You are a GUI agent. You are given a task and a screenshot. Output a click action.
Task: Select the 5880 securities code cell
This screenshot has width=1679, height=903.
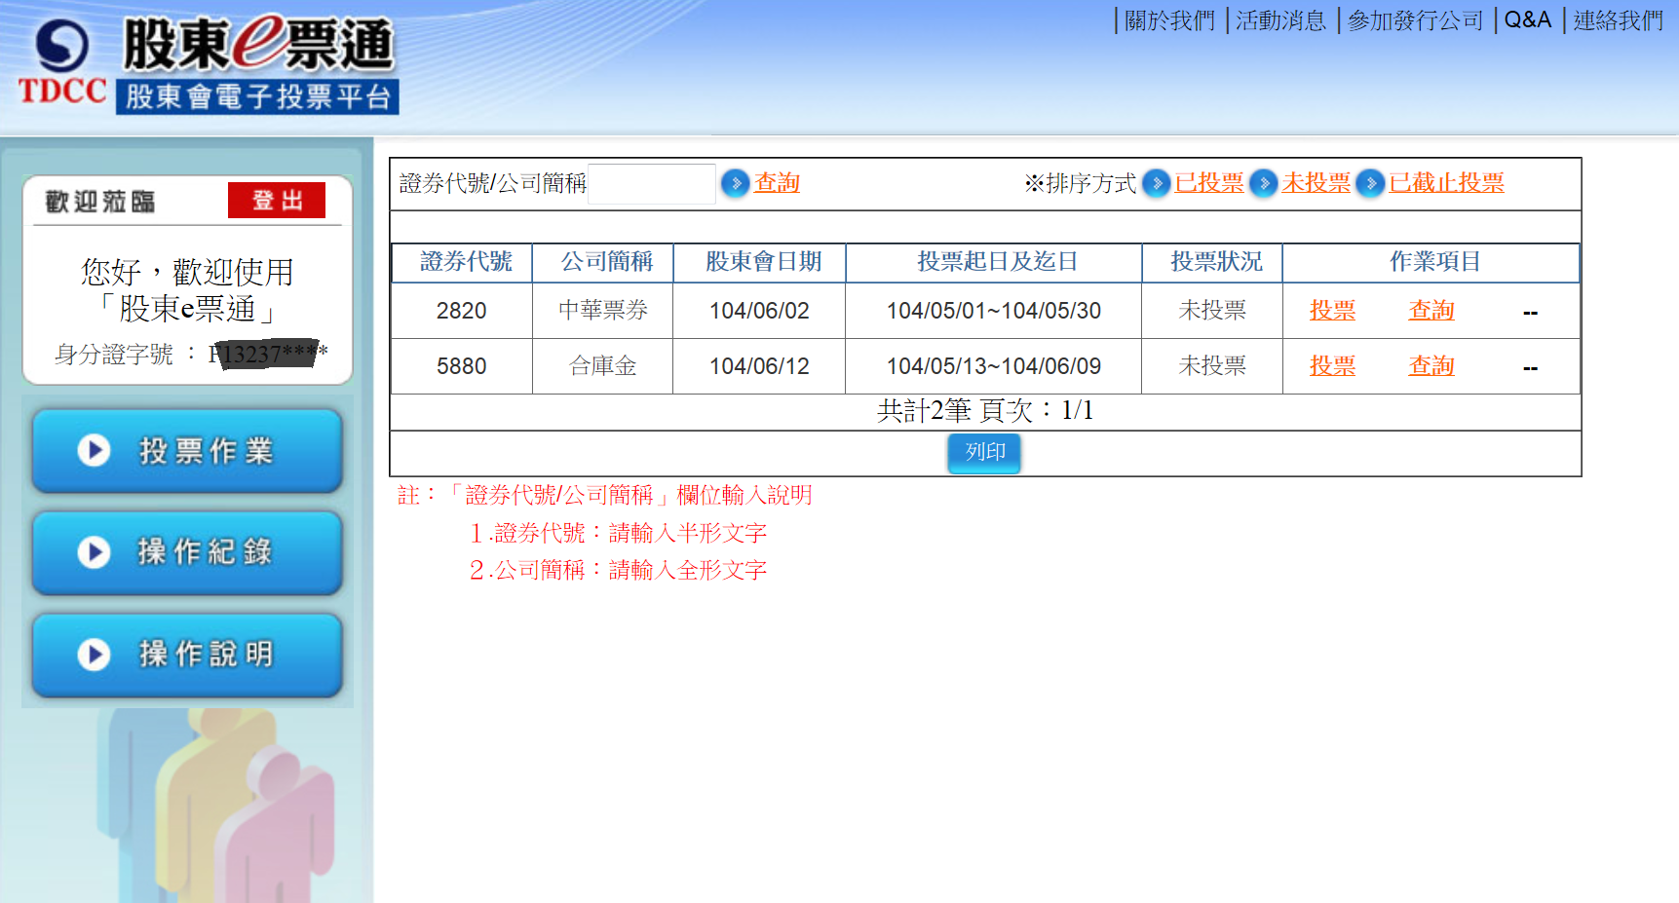pyautogui.click(x=462, y=366)
